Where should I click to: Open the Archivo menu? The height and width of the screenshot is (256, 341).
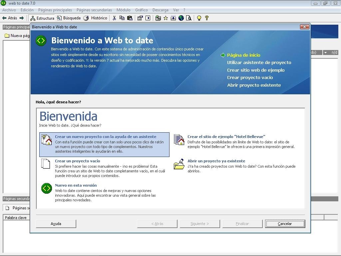pos(9,10)
